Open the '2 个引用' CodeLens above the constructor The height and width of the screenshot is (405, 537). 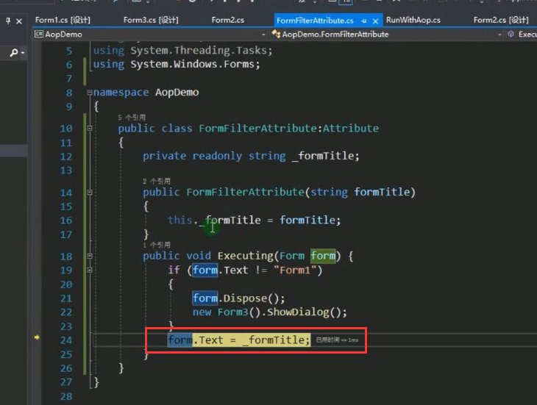(157, 182)
